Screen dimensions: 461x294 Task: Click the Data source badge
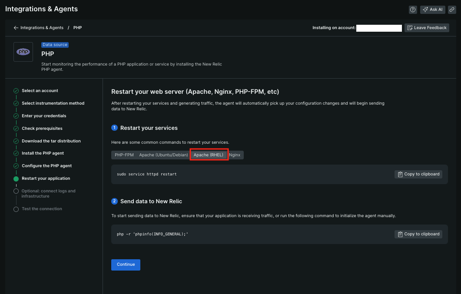(x=55, y=45)
